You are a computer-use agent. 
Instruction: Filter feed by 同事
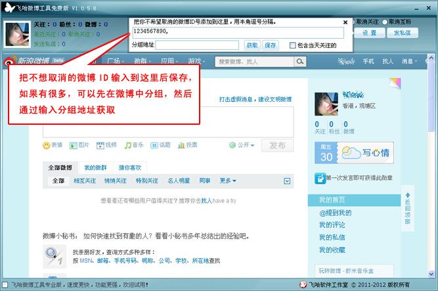[205, 181]
